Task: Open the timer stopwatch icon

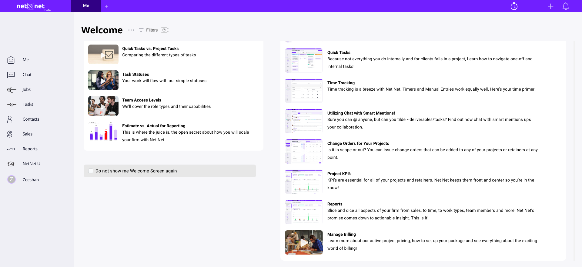Action: (x=514, y=6)
